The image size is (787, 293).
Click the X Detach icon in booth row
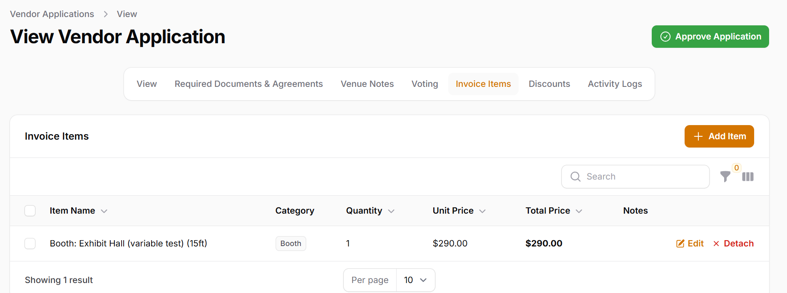(716, 244)
